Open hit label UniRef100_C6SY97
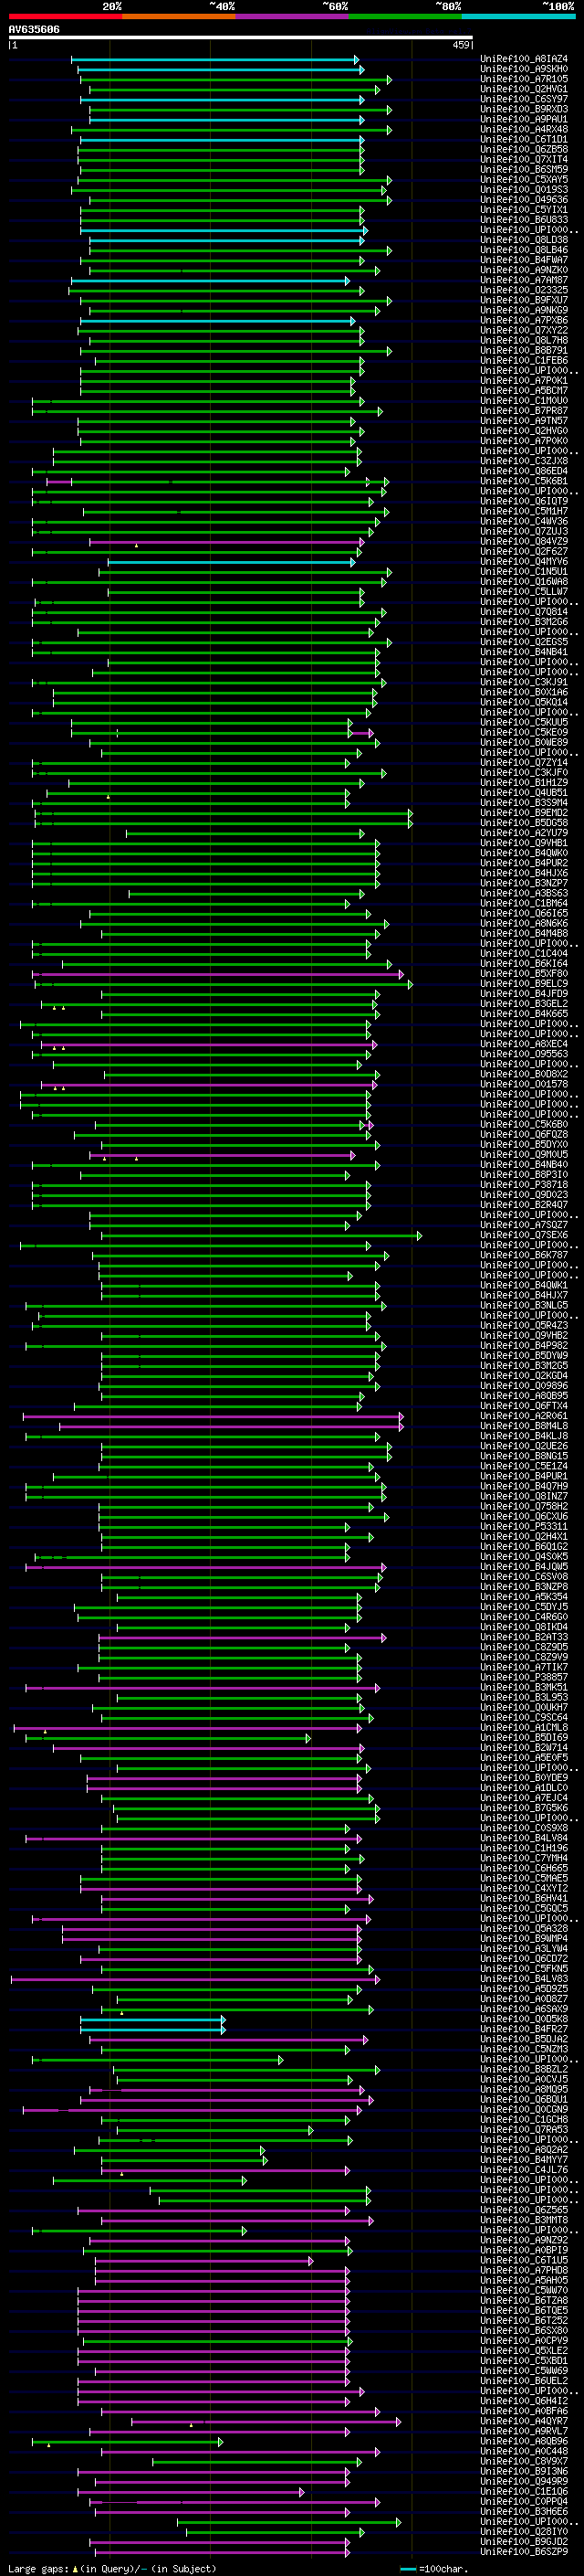584x2576 pixels. 524,99
